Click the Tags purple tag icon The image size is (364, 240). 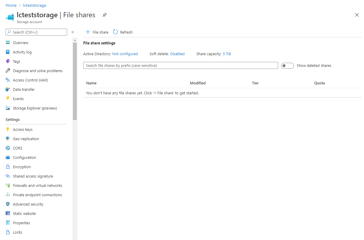point(8,61)
